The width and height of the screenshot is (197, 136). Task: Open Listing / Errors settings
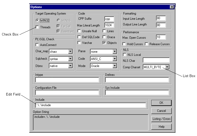(161, 119)
